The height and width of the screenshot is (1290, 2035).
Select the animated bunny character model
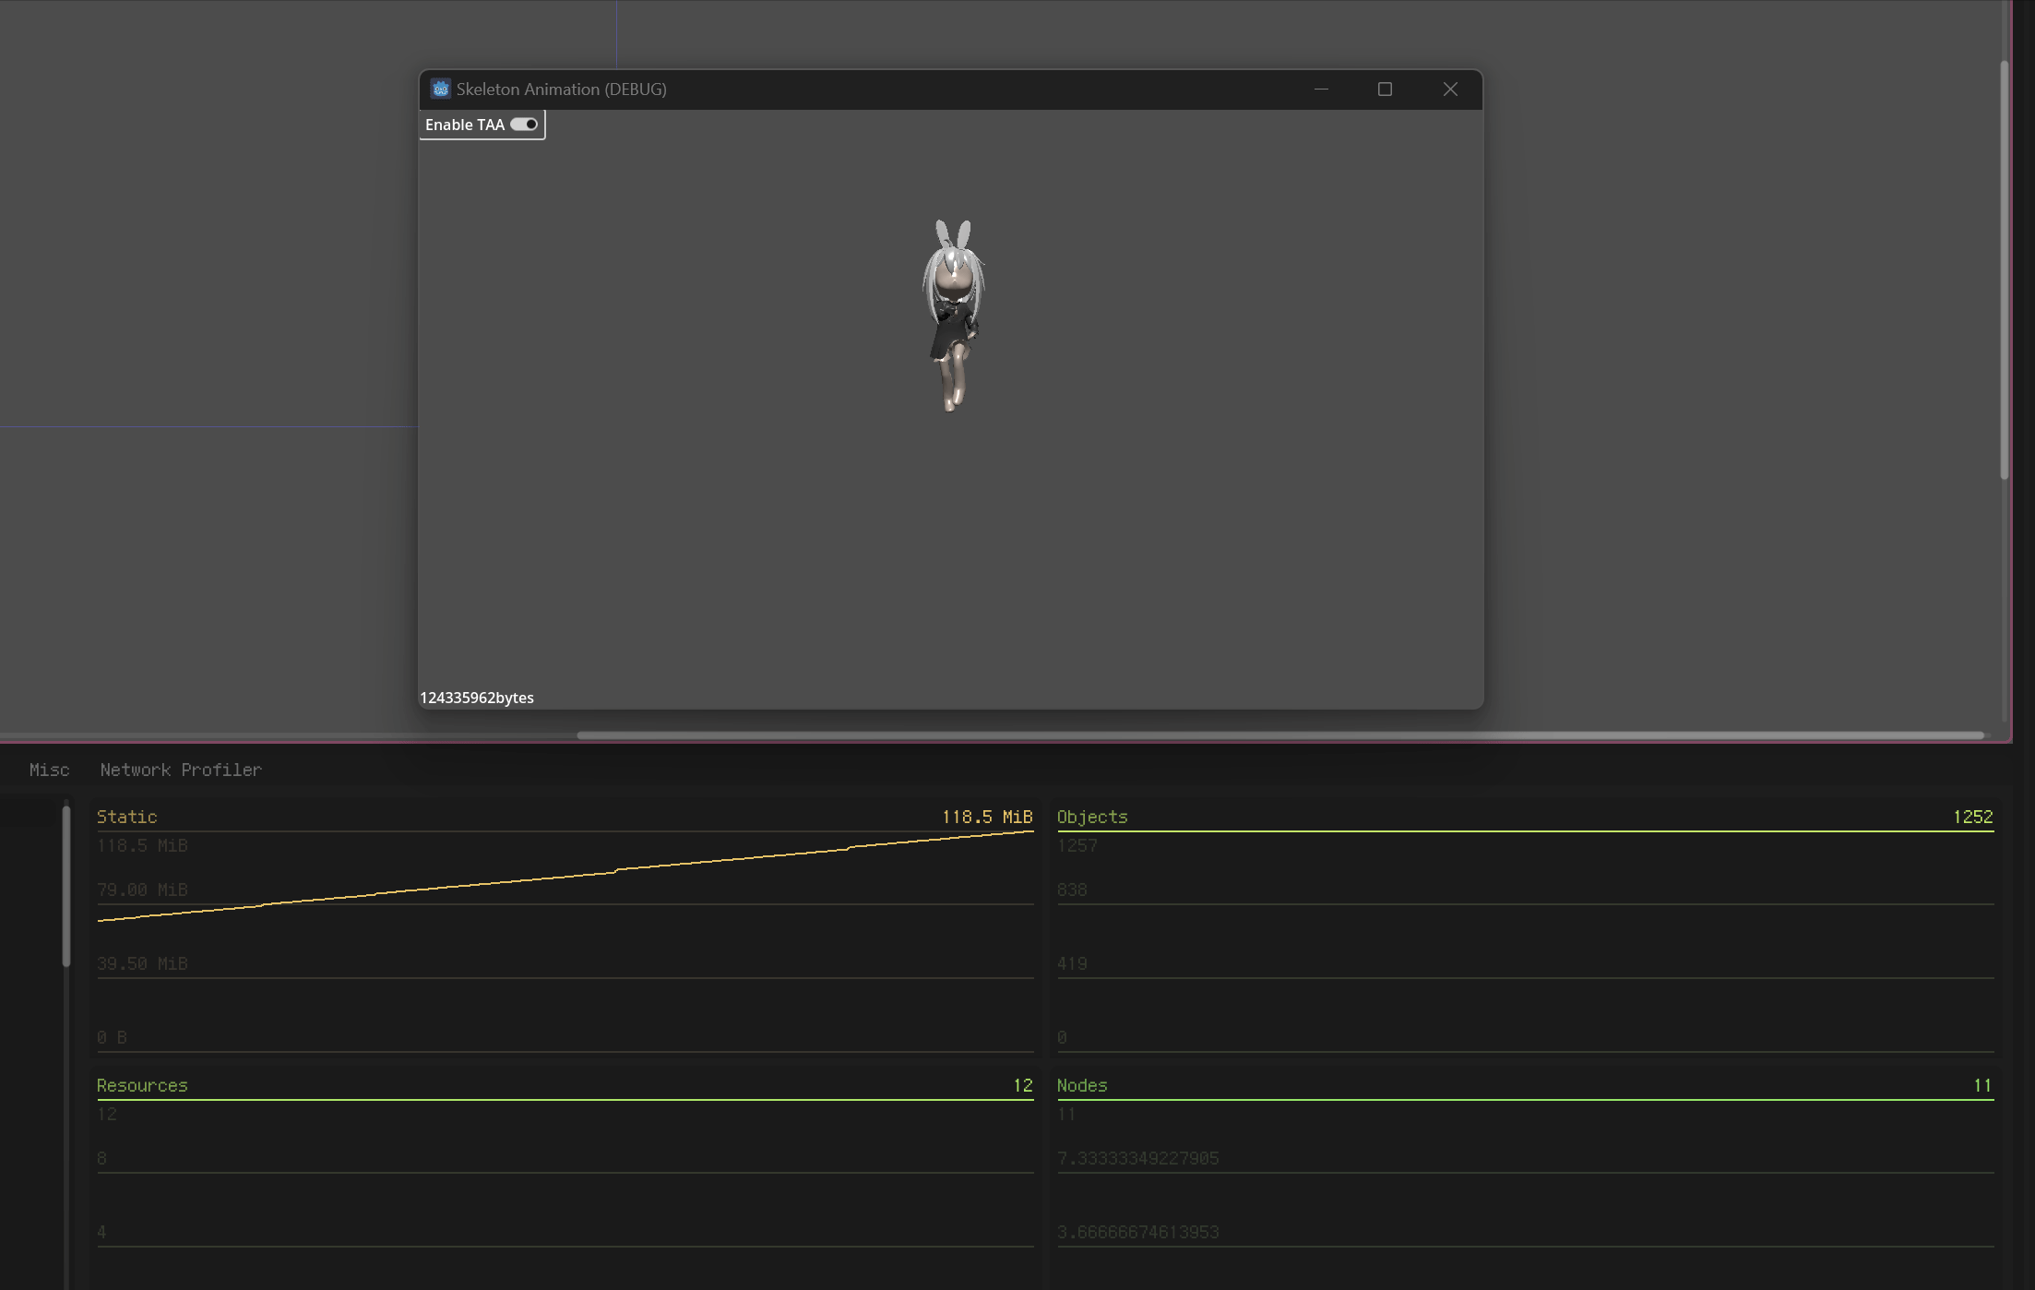(x=954, y=314)
